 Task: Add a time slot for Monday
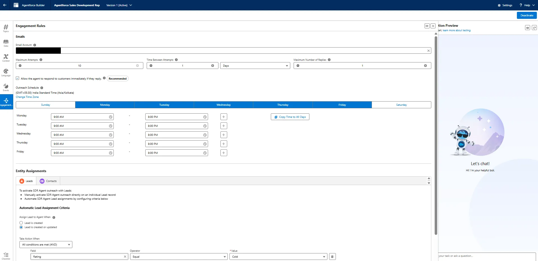[224, 117]
